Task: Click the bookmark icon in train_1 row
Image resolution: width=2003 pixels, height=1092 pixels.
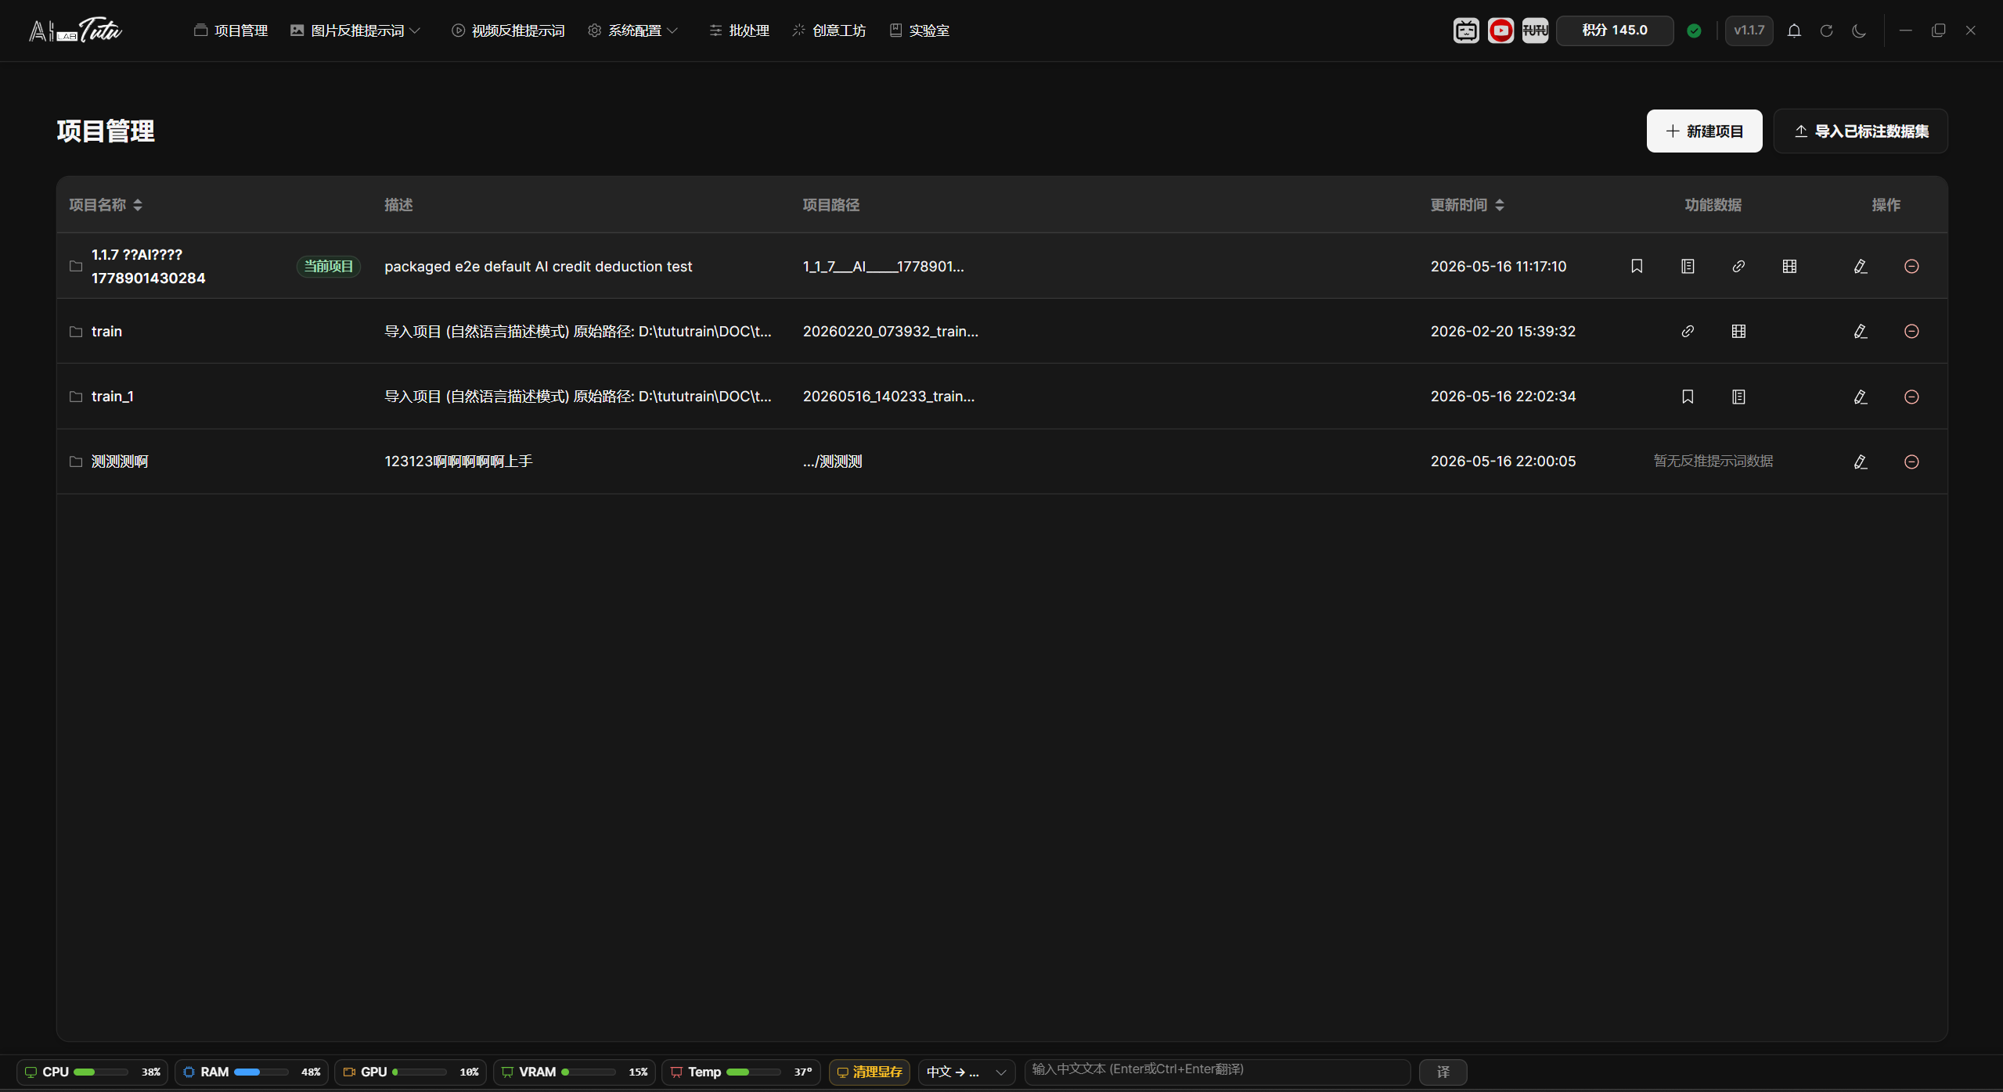Action: pos(1688,397)
